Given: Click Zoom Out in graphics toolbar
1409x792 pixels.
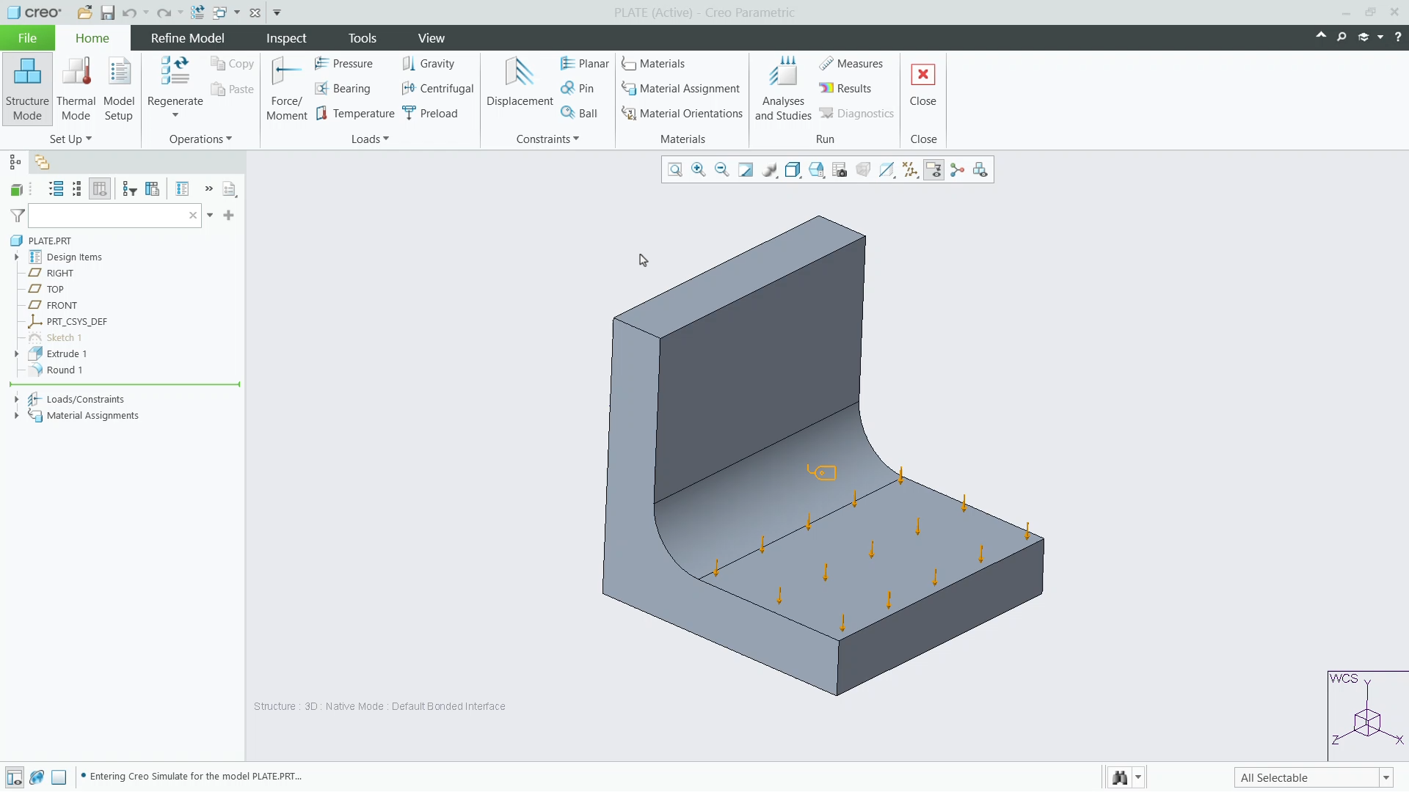Looking at the screenshot, I should 721,170.
